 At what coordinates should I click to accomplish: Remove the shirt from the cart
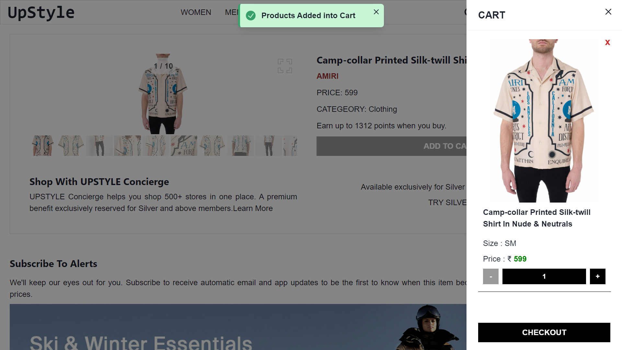[x=607, y=42]
